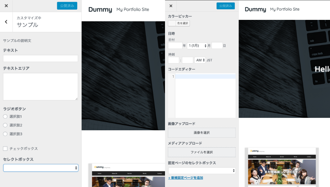
Task: Go back using the left chevron arrow
Action: coord(6,22)
